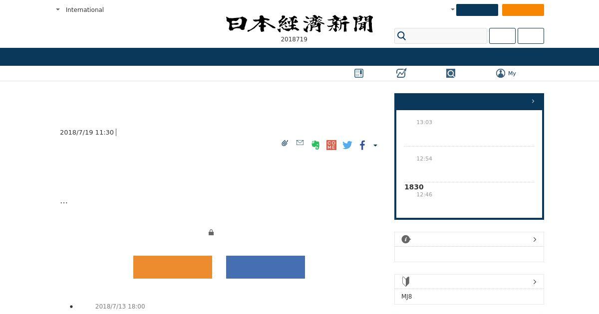This screenshot has height=314, width=599.
Task: Click the magnifier search icon in header
Action: [402, 36]
